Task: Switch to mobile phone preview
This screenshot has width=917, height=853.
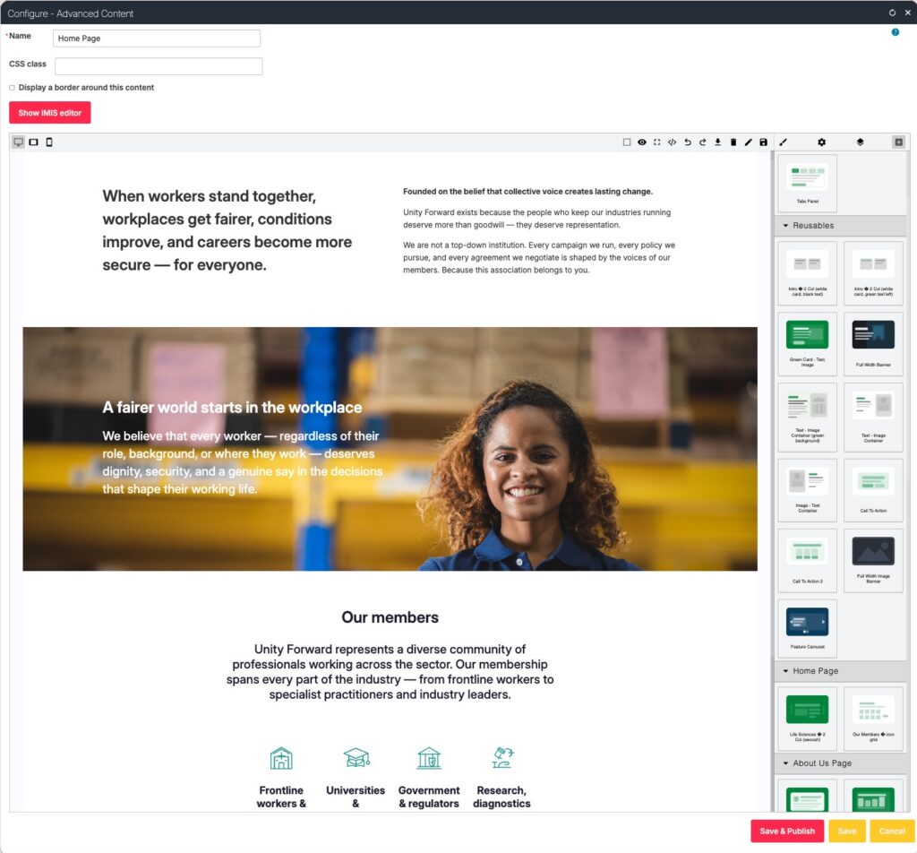Action: point(49,142)
